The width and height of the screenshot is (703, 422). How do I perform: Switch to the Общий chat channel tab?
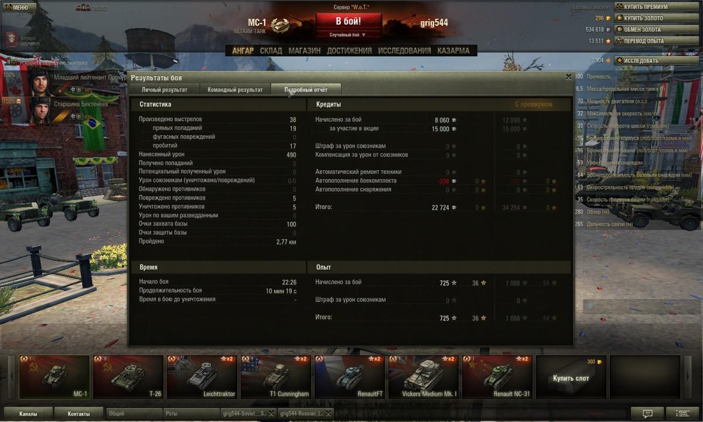[134, 413]
